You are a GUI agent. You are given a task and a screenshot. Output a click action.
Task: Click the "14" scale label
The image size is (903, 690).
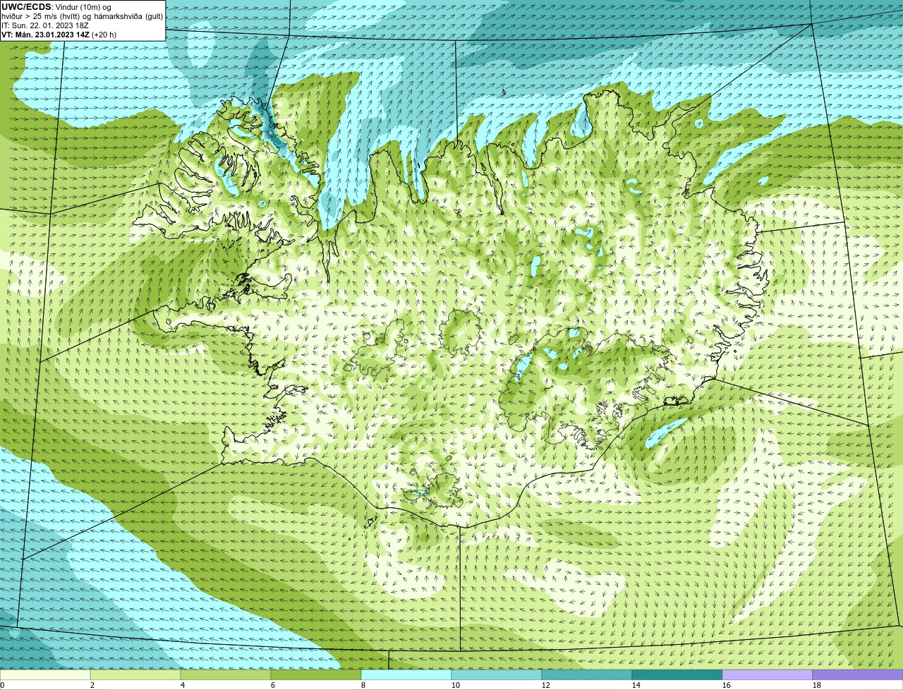636,685
